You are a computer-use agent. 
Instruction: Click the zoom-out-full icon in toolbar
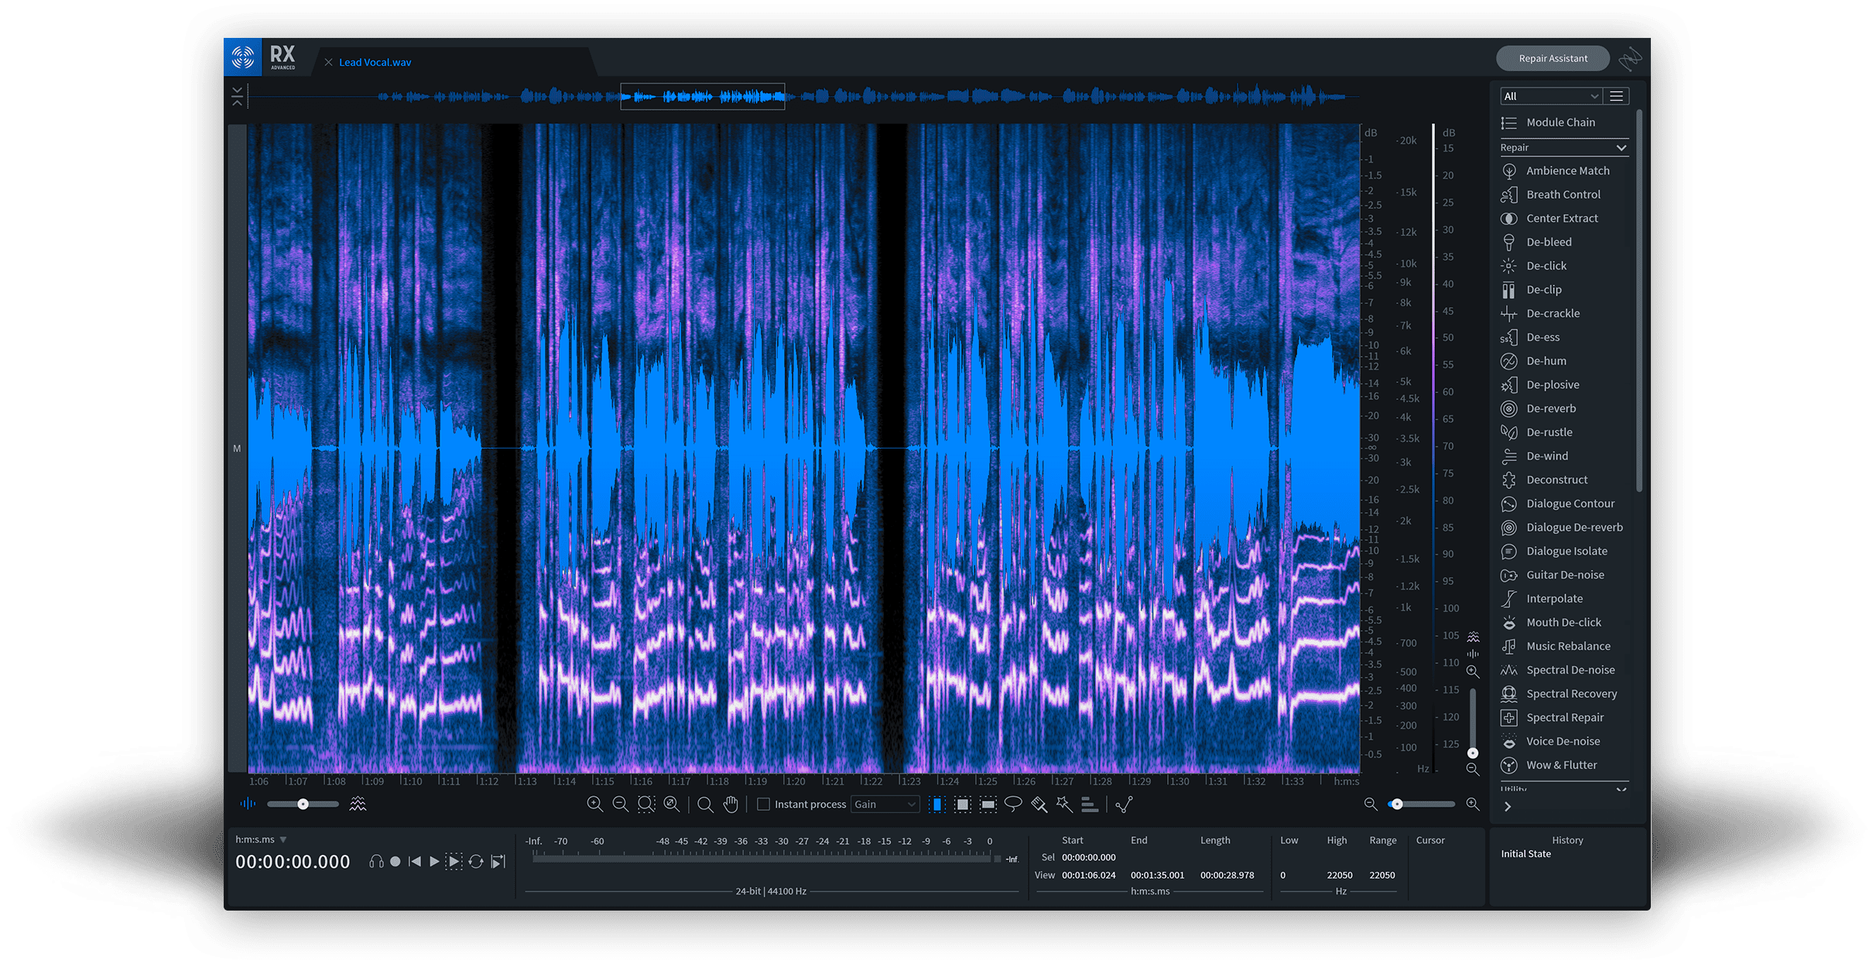tap(672, 805)
